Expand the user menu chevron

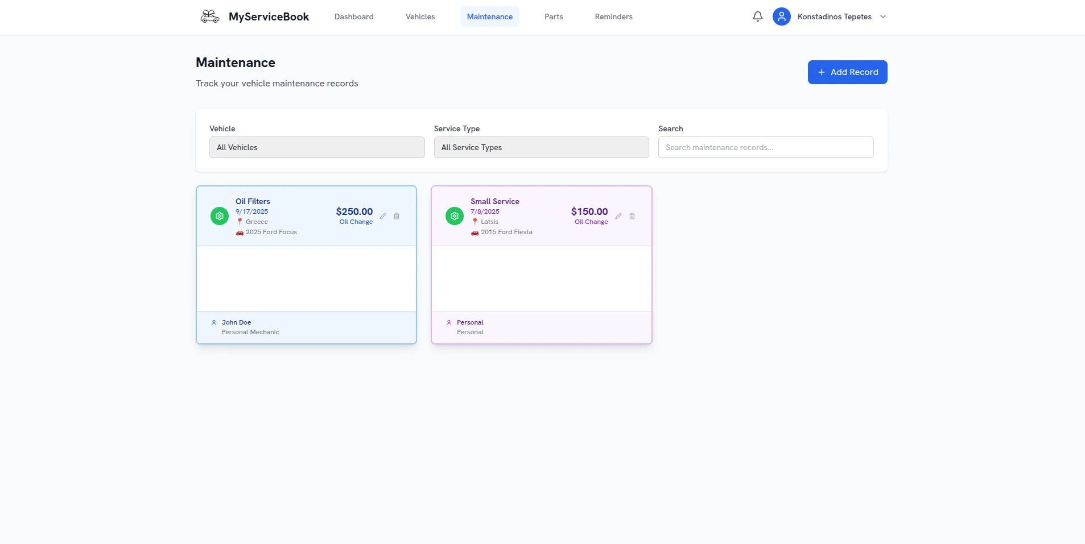883,16
